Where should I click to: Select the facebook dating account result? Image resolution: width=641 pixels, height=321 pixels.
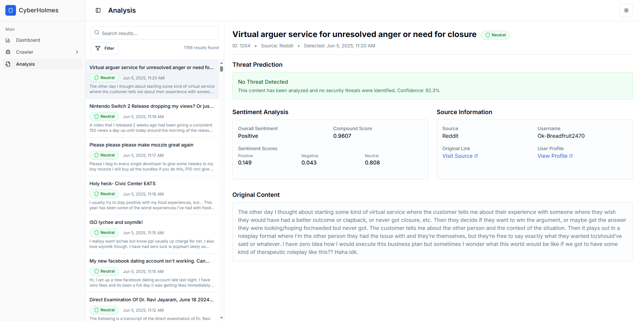[x=152, y=273]
